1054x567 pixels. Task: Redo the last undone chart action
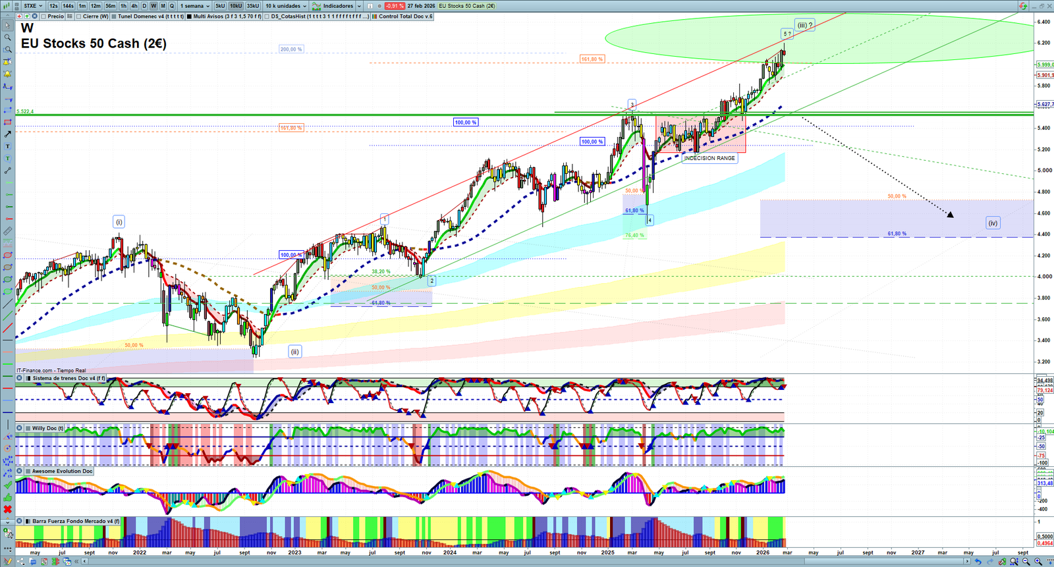tap(989, 561)
